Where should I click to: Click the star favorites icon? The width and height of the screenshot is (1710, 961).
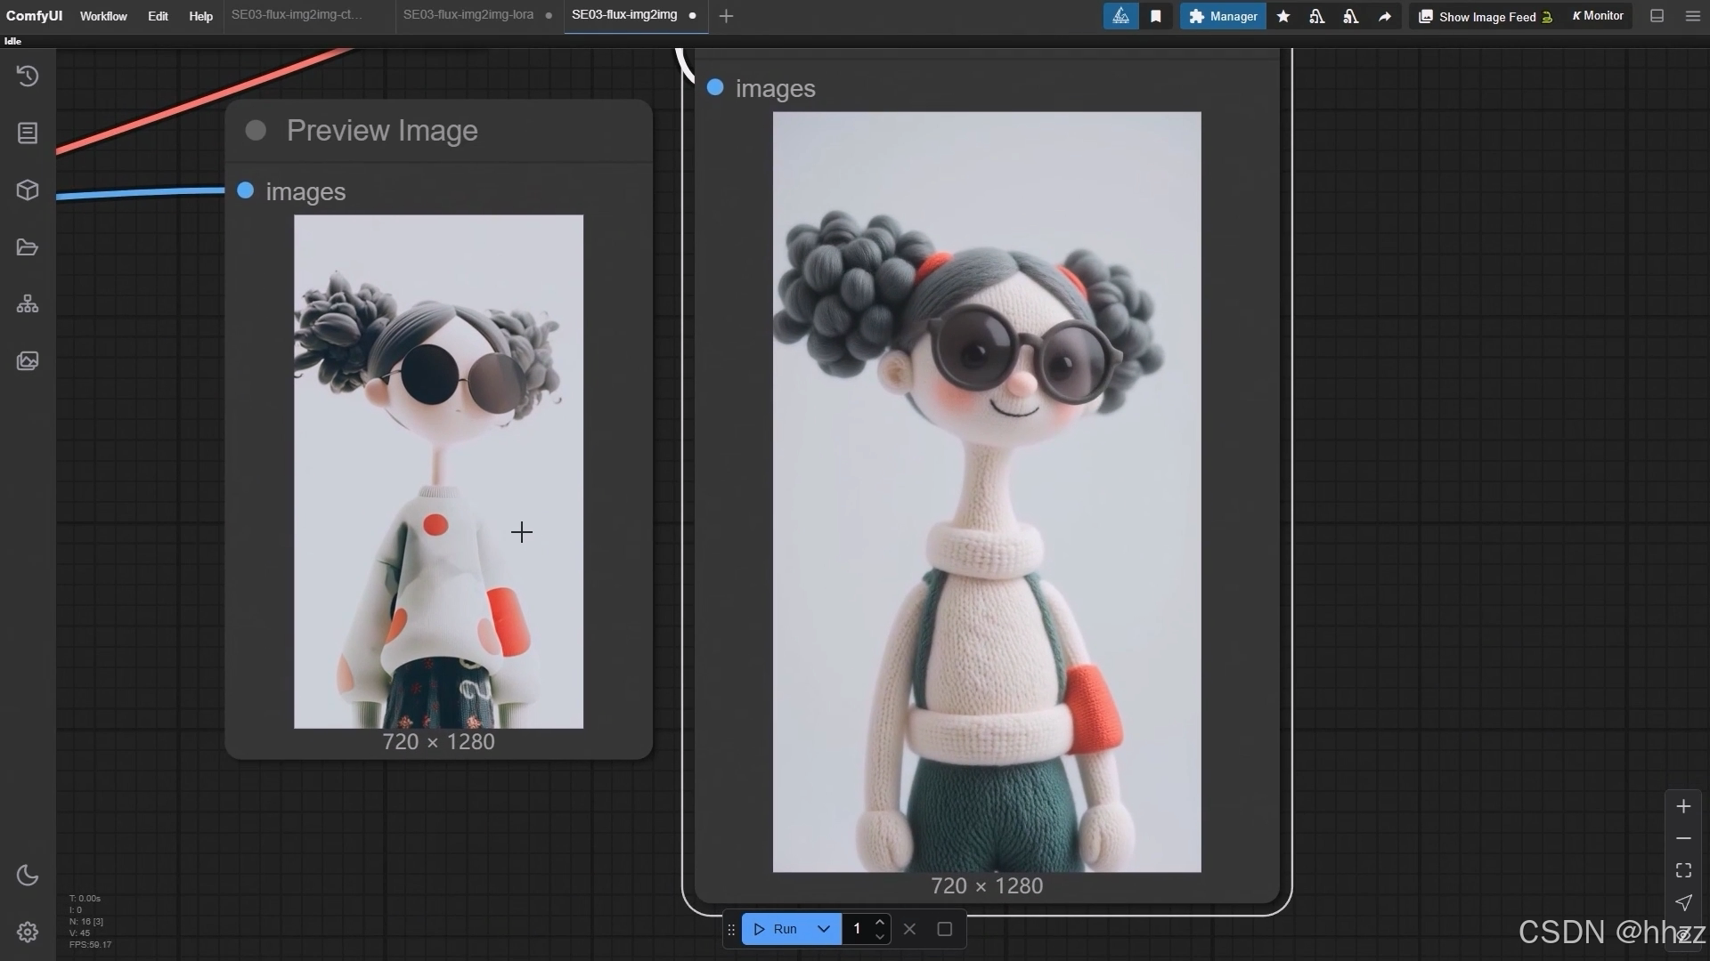coord(1283,16)
